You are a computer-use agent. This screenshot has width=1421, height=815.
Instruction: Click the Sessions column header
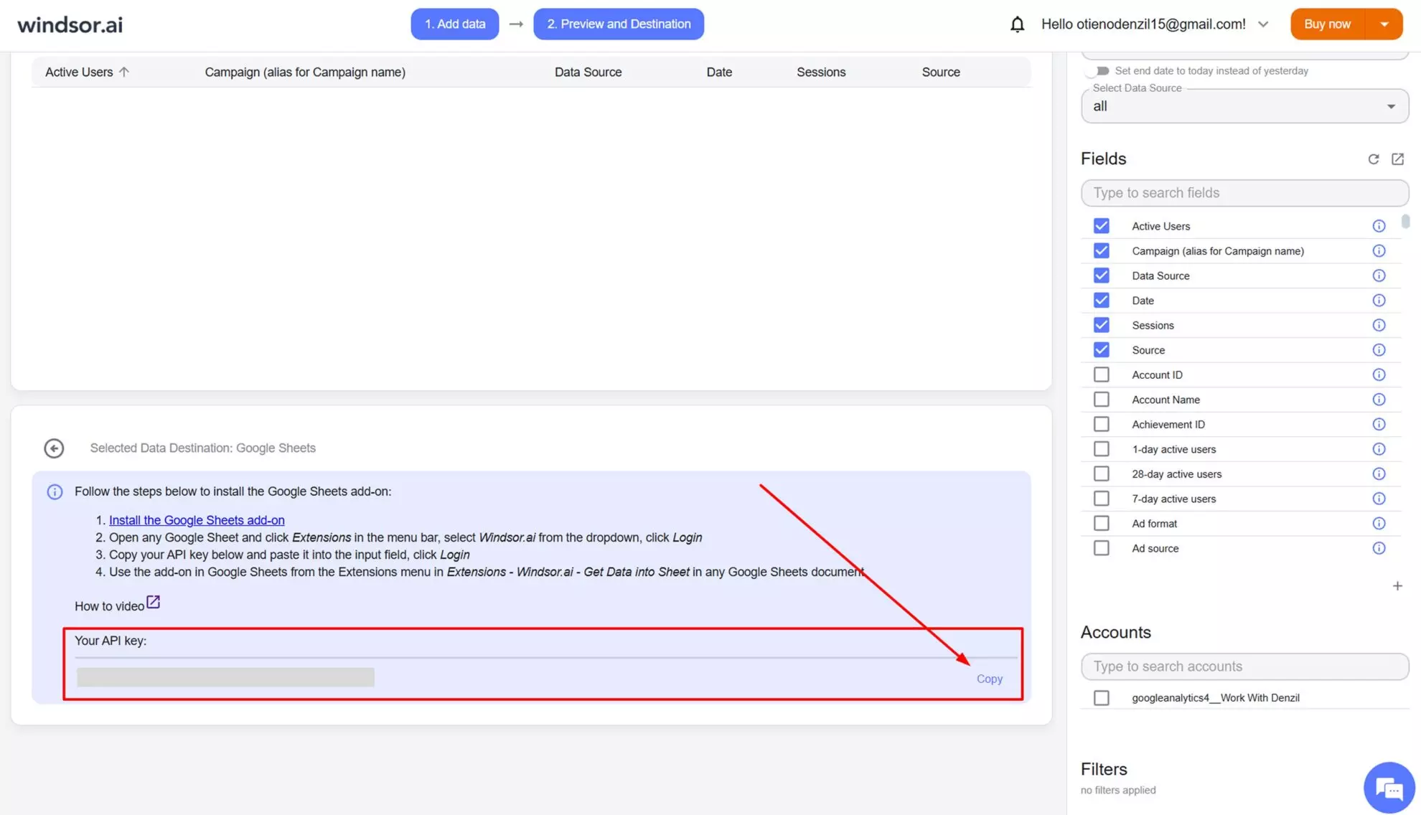point(821,72)
